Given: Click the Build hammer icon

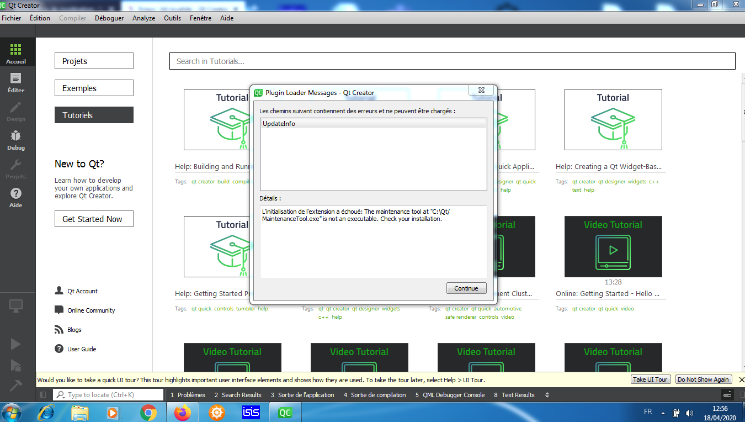Looking at the screenshot, I should (16, 386).
